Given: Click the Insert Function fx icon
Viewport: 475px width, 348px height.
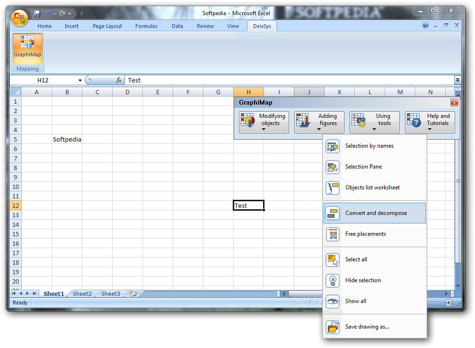Looking at the screenshot, I should [118, 80].
